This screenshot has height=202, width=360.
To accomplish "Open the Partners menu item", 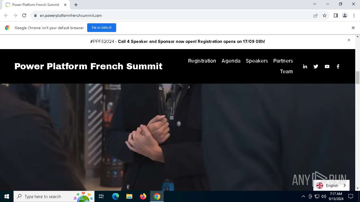I will (283, 61).
